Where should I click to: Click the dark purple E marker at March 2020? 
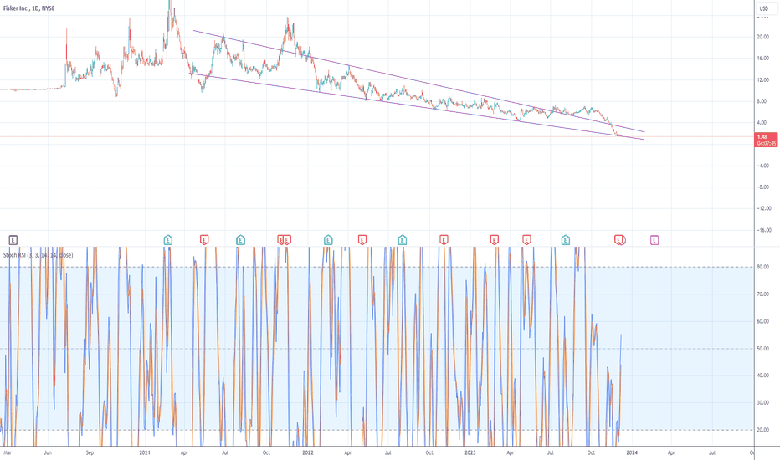[x=13, y=240]
